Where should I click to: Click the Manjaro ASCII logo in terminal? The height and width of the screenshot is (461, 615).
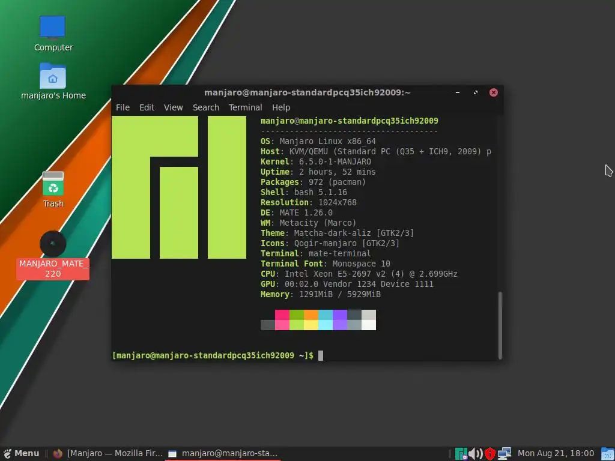point(179,187)
